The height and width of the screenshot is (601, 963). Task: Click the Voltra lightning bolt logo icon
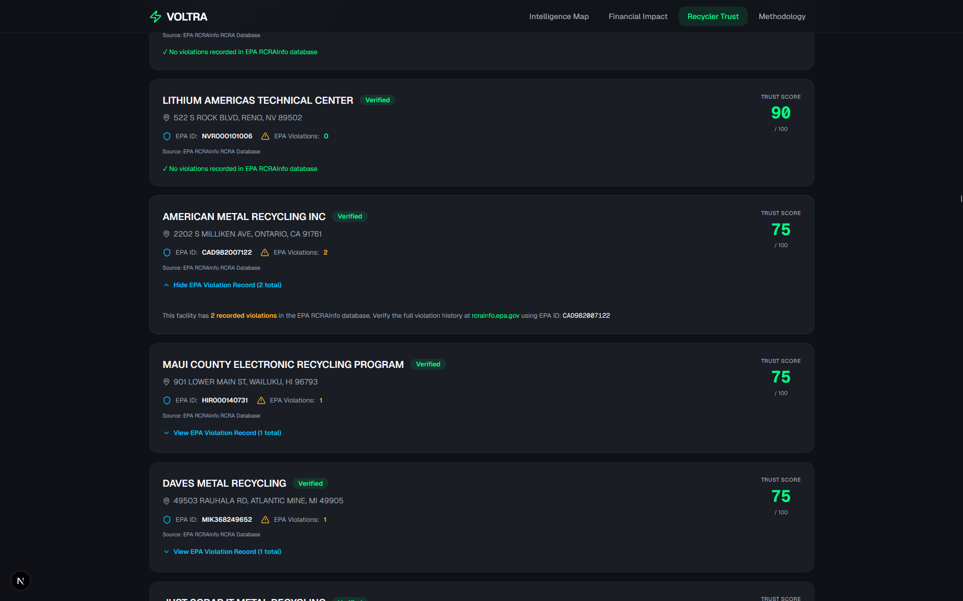tap(156, 17)
